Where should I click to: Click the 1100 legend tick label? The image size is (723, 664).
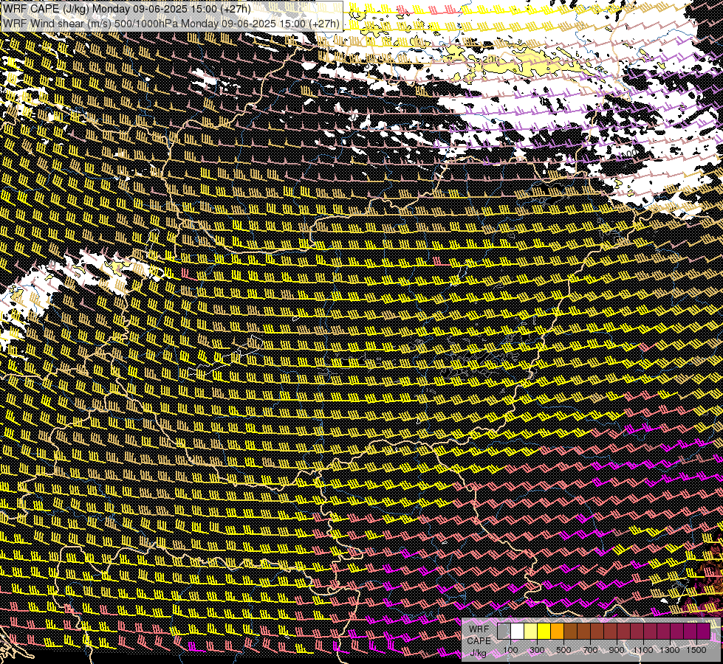(x=643, y=650)
